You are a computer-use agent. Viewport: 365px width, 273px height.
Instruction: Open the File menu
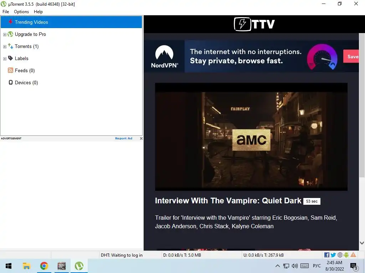[6, 12]
